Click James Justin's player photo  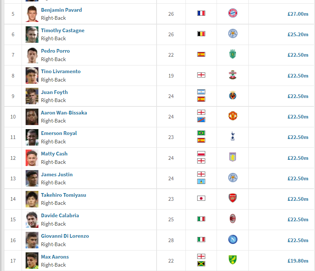pyautogui.click(x=32, y=178)
